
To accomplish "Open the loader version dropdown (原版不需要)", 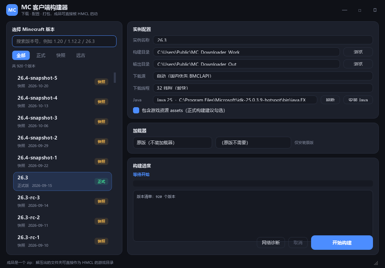I will pos(253,143).
